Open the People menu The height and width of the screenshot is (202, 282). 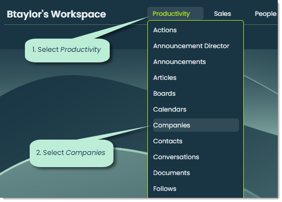(266, 14)
